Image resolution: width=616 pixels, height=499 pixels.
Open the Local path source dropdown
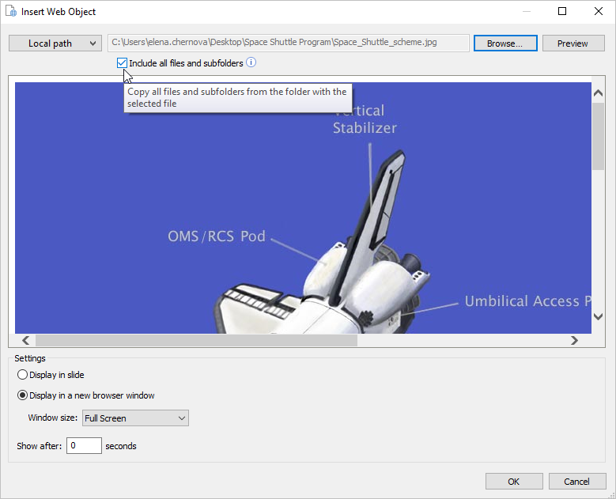55,43
